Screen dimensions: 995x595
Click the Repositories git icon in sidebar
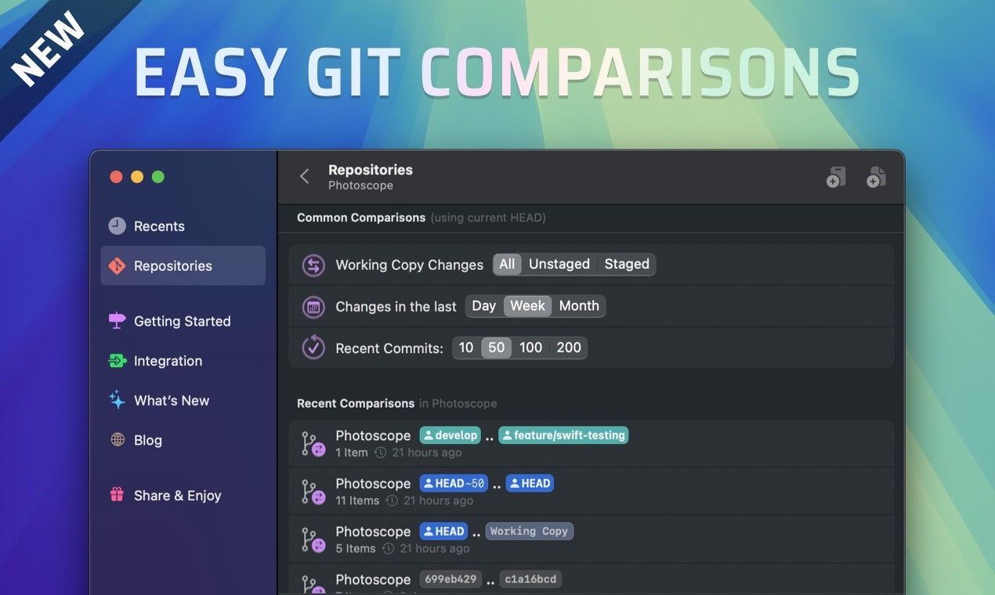(117, 265)
